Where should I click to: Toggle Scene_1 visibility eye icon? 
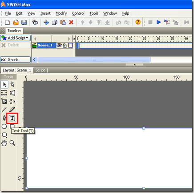click(59, 45)
